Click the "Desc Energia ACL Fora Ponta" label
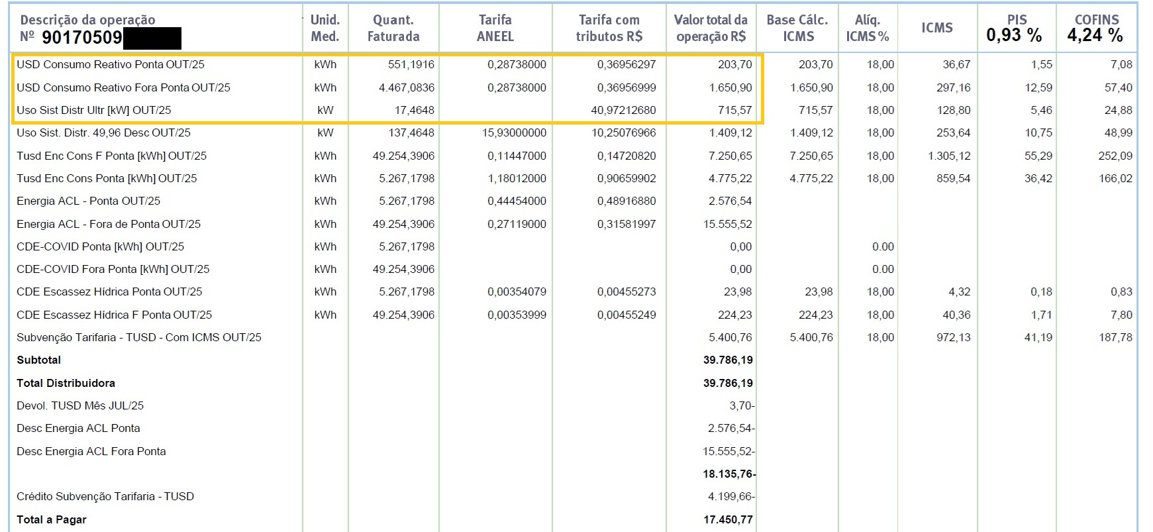The width and height of the screenshot is (1153, 532). tap(91, 451)
